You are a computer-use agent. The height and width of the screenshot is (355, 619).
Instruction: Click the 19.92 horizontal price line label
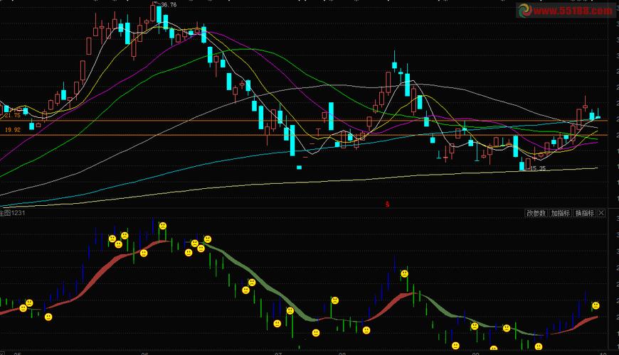pyautogui.click(x=12, y=130)
